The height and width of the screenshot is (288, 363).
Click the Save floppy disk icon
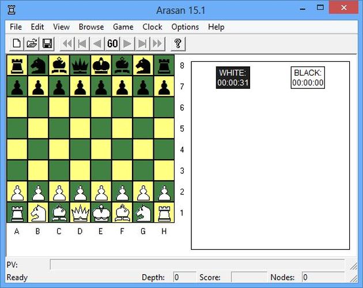click(x=47, y=43)
